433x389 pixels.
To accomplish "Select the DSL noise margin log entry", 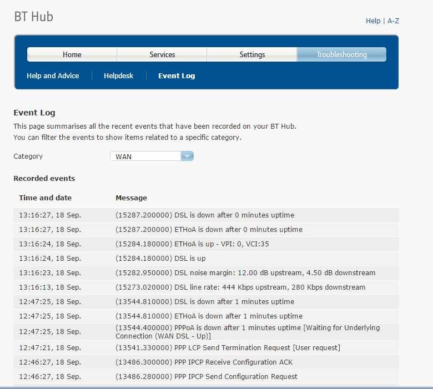I will coord(245,273).
